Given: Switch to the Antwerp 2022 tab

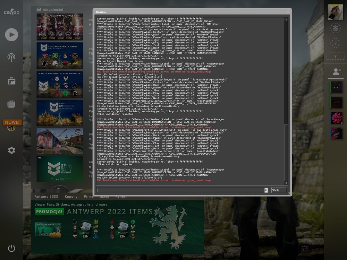Looking at the screenshot, I should pyautogui.click(x=46, y=197).
